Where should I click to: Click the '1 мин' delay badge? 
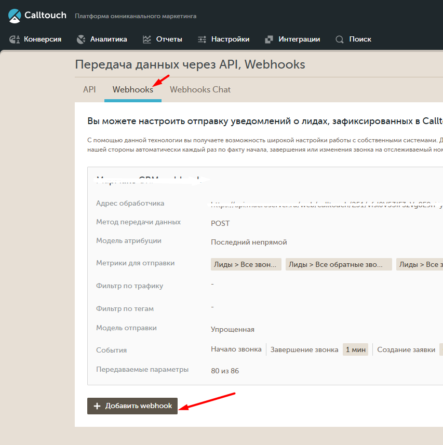coord(355,349)
